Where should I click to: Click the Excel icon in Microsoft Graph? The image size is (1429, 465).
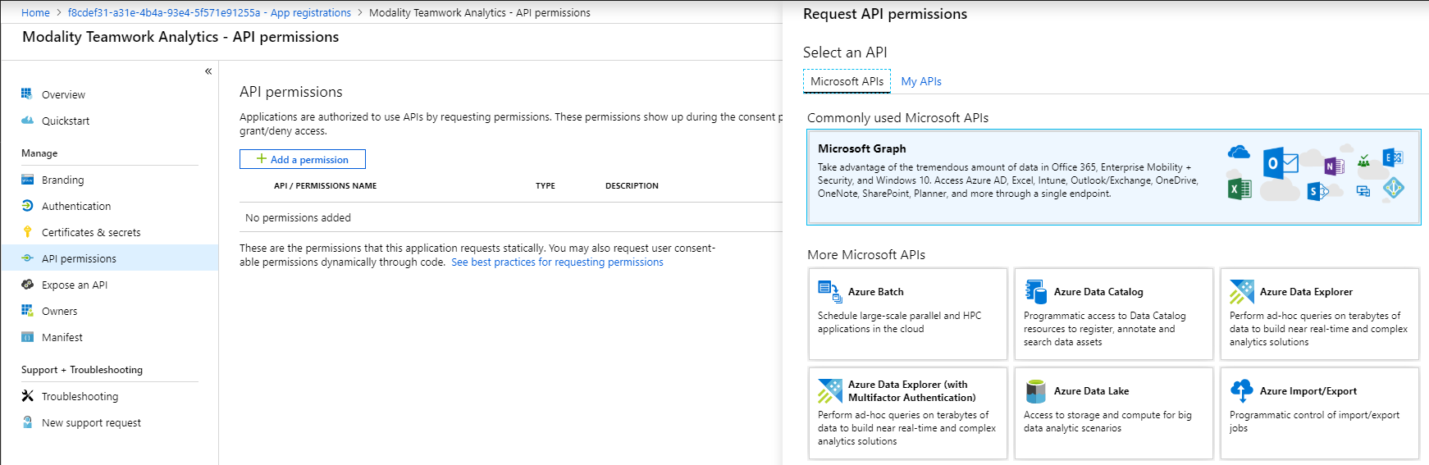(1239, 189)
